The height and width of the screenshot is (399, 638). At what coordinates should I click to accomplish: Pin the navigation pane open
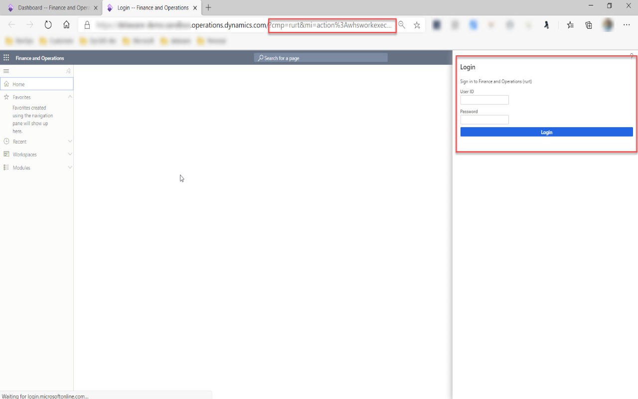click(x=68, y=71)
